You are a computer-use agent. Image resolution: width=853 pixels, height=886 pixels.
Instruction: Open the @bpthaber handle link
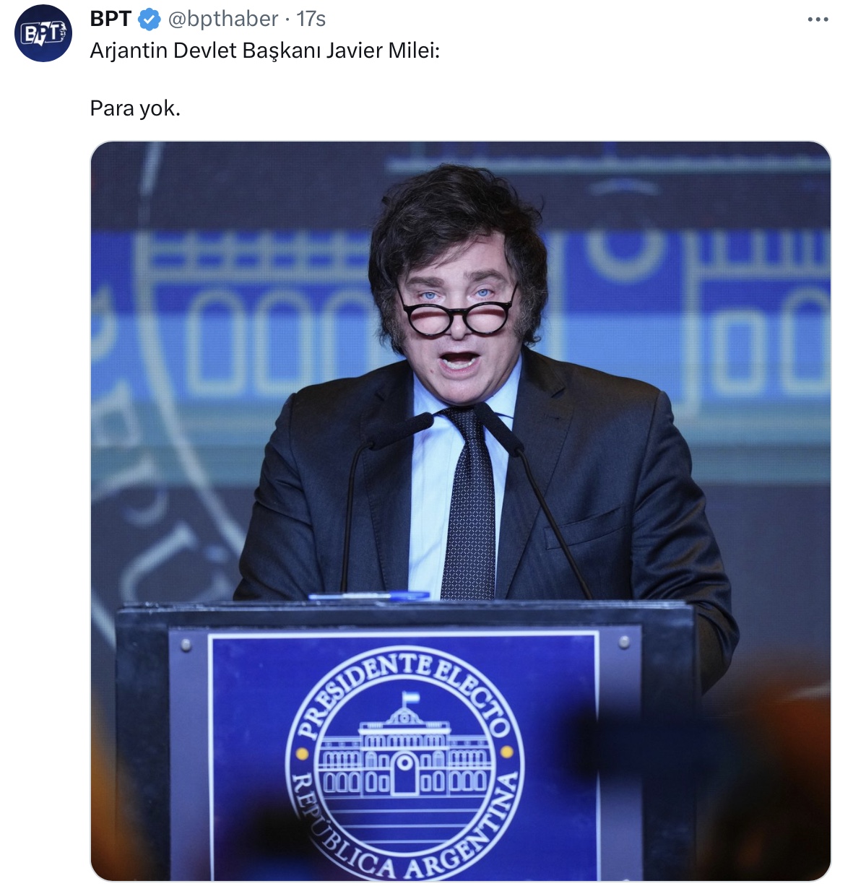(x=223, y=19)
